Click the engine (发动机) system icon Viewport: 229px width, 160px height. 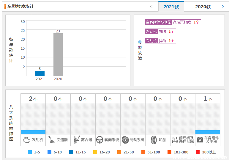(26, 140)
